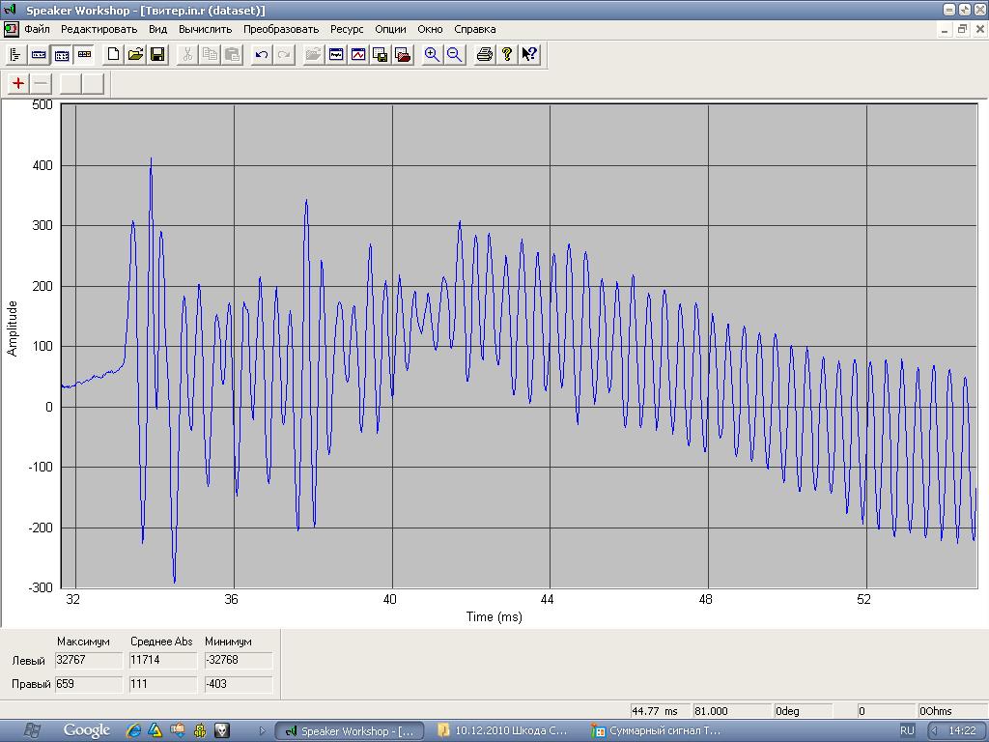Click the RU language indicator in taskbar
Viewport: 989px width, 742px height.
pos(907,730)
